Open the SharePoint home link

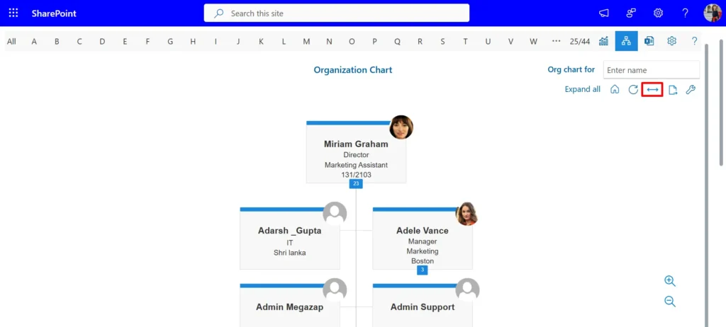[54, 13]
